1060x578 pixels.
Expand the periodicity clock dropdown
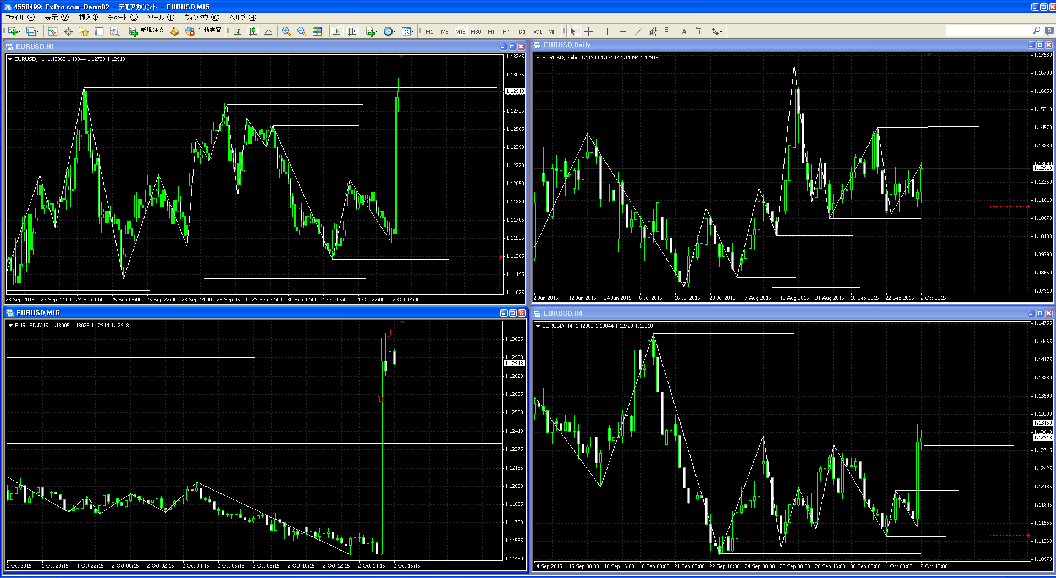pos(395,32)
